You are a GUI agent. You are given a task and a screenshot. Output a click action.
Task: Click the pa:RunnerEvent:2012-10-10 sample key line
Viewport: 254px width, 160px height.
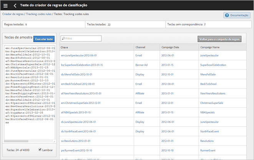[x=27, y=81]
